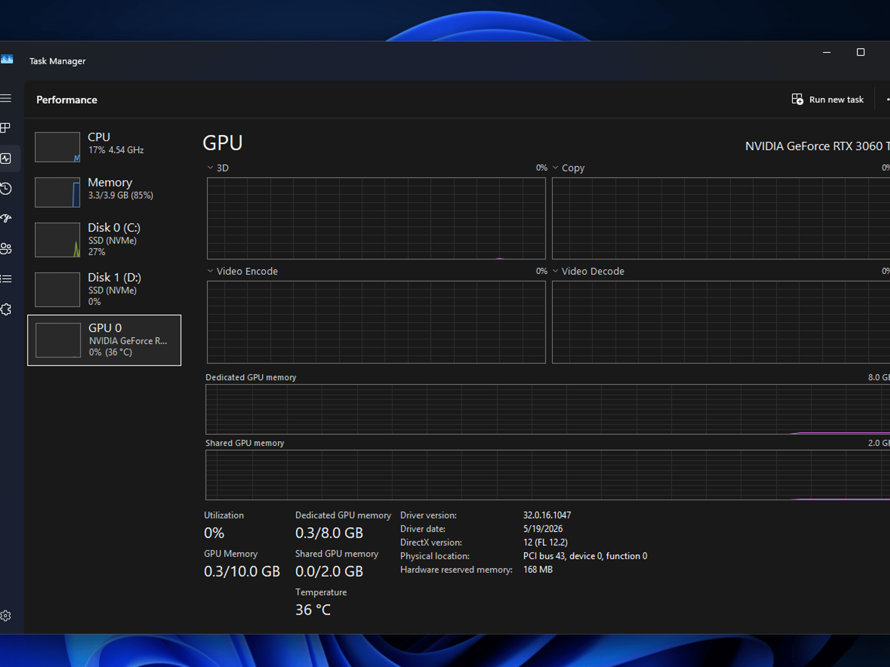Select GPU 0 performance item
The image size is (890, 667).
pyautogui.click(x=104, y=340)
